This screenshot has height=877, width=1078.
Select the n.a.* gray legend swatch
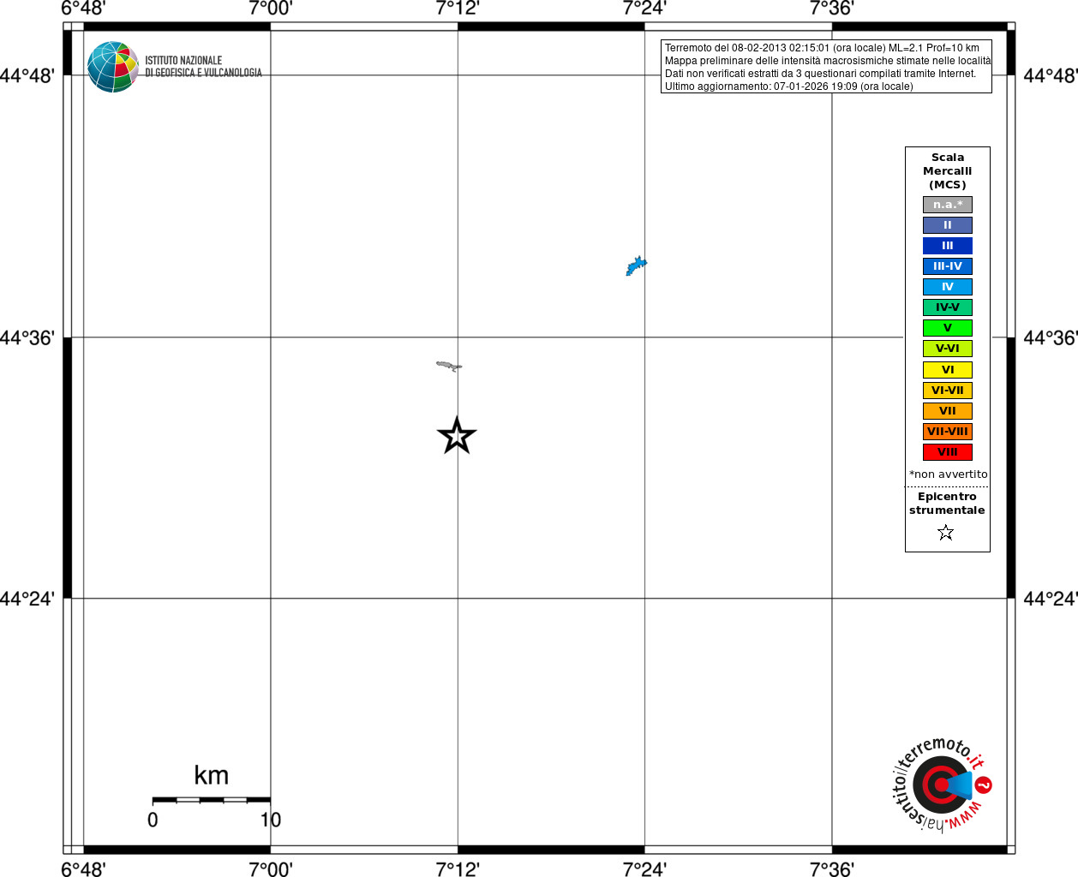pos(948,205)
